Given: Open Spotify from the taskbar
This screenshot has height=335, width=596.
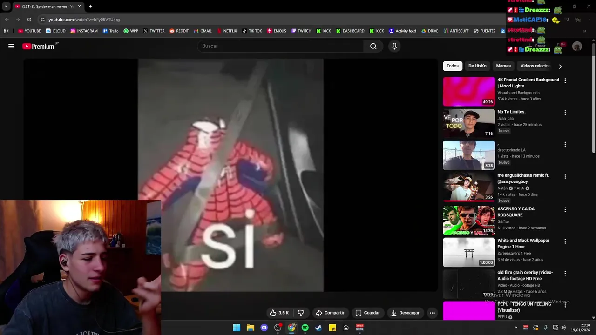Looking at the screenshot, I should click(305, 328).
